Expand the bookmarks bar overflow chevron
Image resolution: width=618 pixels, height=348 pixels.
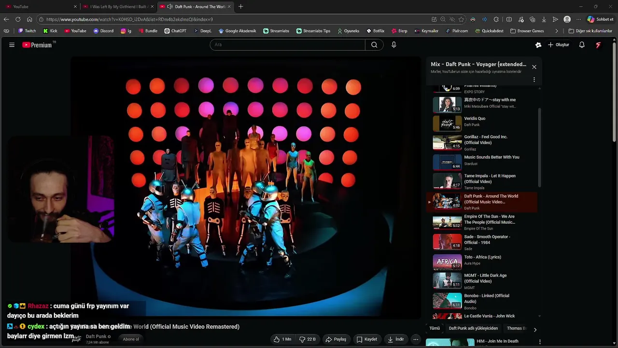[557, 31]
